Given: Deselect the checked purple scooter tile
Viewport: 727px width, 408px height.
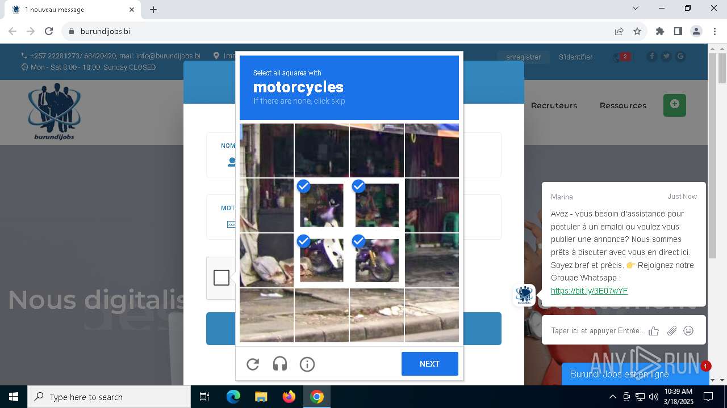Looking at the screenshot, I should 321,205.
